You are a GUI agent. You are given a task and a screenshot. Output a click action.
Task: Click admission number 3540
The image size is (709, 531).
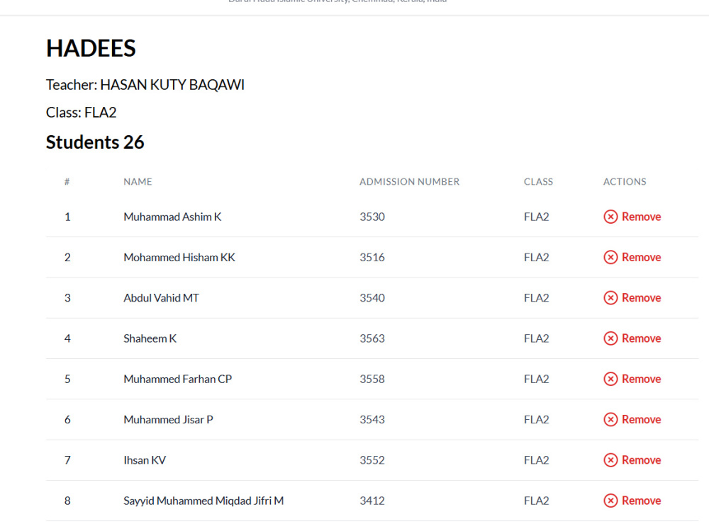tap(372, 298)
